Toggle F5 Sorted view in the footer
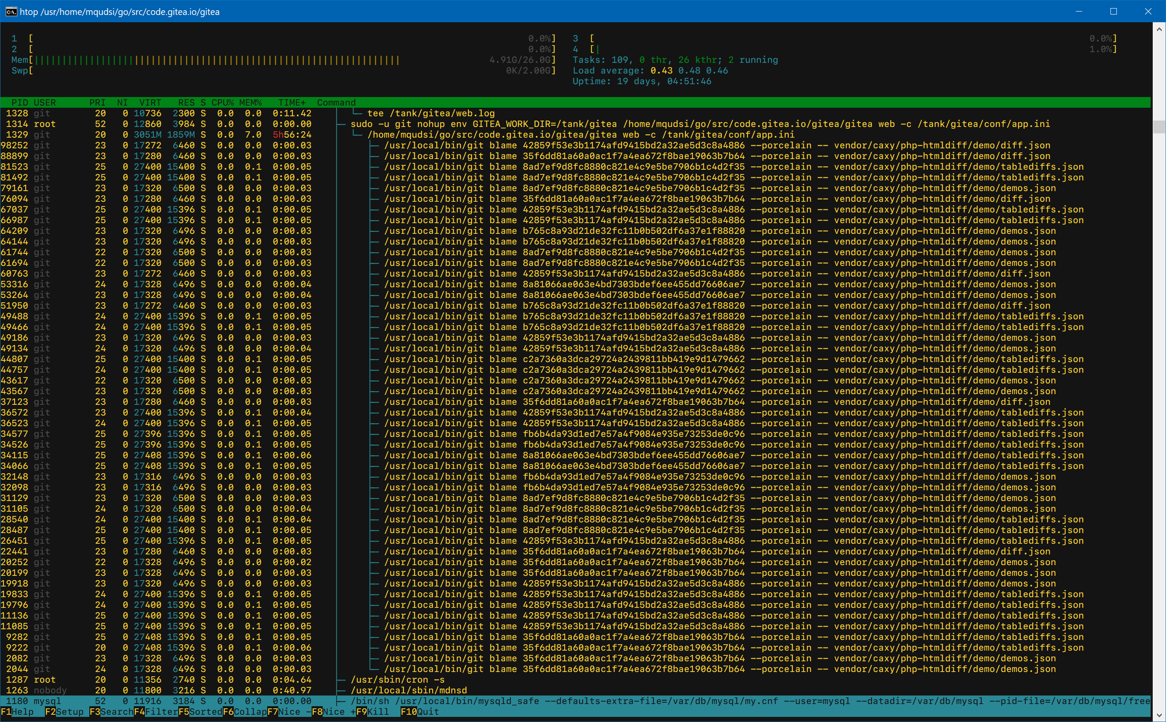This screenshot has height=722, width=1166. pyautogui.click(x=200, y=711)
